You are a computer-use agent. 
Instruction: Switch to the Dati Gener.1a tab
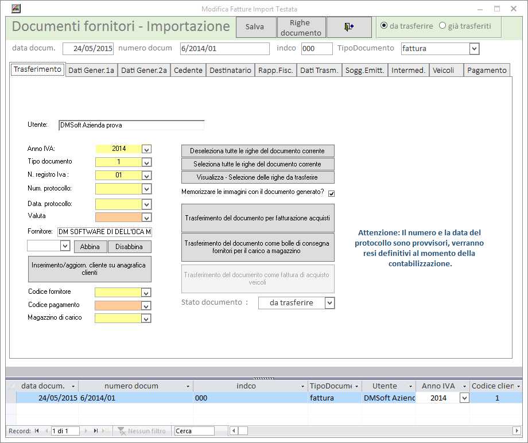pyautogui.click(x=91, y=71)
